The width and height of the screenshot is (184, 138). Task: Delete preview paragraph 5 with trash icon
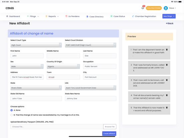click(167, 108)
